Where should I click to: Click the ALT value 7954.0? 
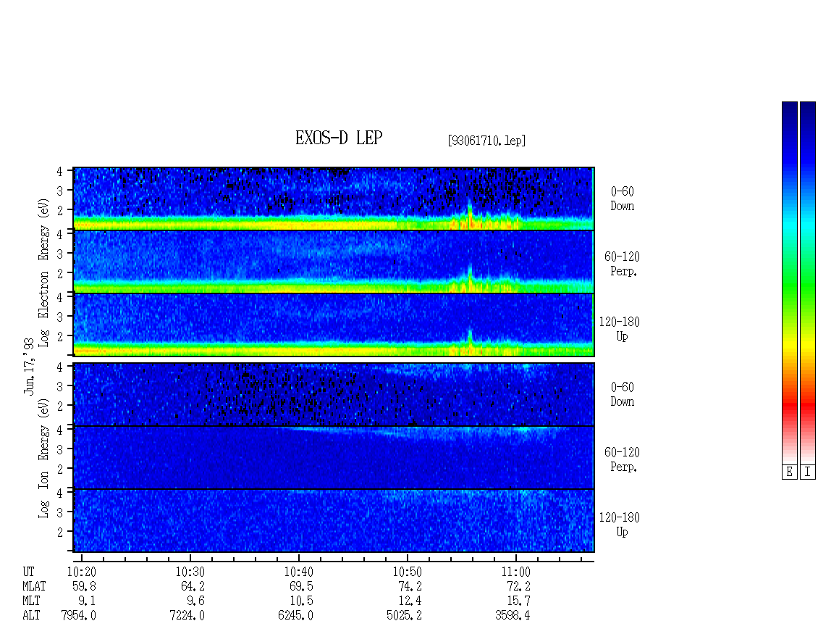[x=79, y=616]
